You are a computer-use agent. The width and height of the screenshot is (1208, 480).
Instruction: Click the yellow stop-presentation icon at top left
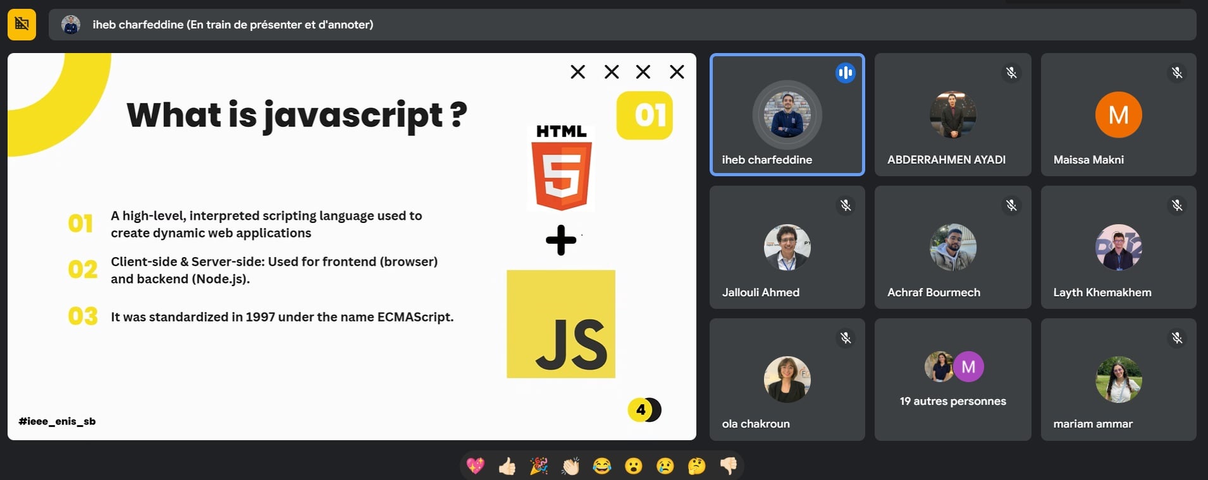tap(22, 25)
